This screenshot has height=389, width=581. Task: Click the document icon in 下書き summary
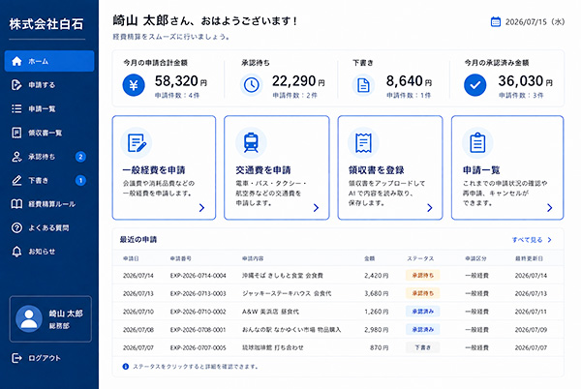[363, 85]
